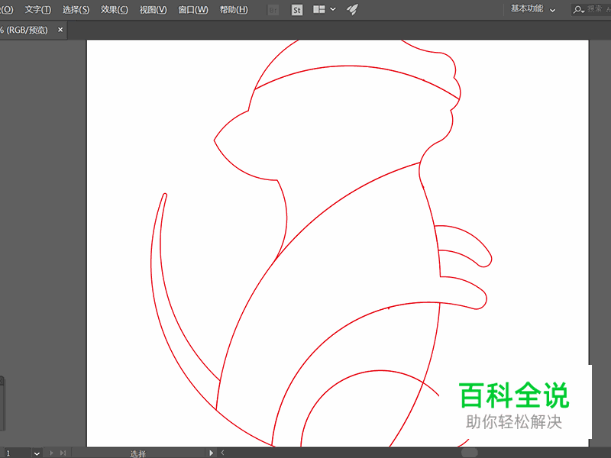Click inside the 搜索 search field
611x458 pixels.
pyautogui.click(x=594, y=9)
